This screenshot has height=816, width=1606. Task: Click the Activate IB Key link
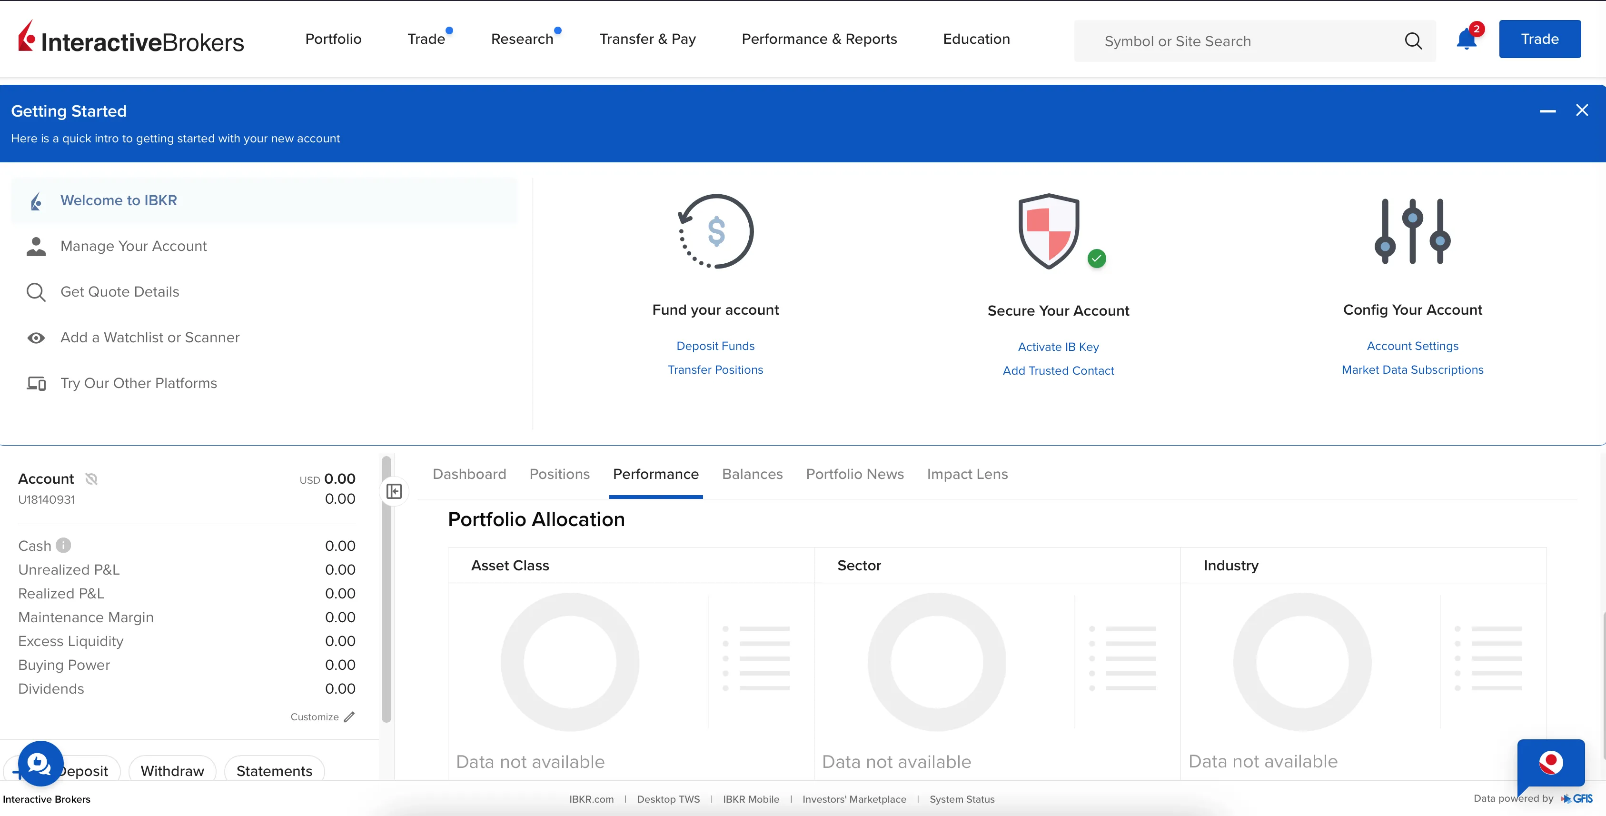coord(1059,347)
